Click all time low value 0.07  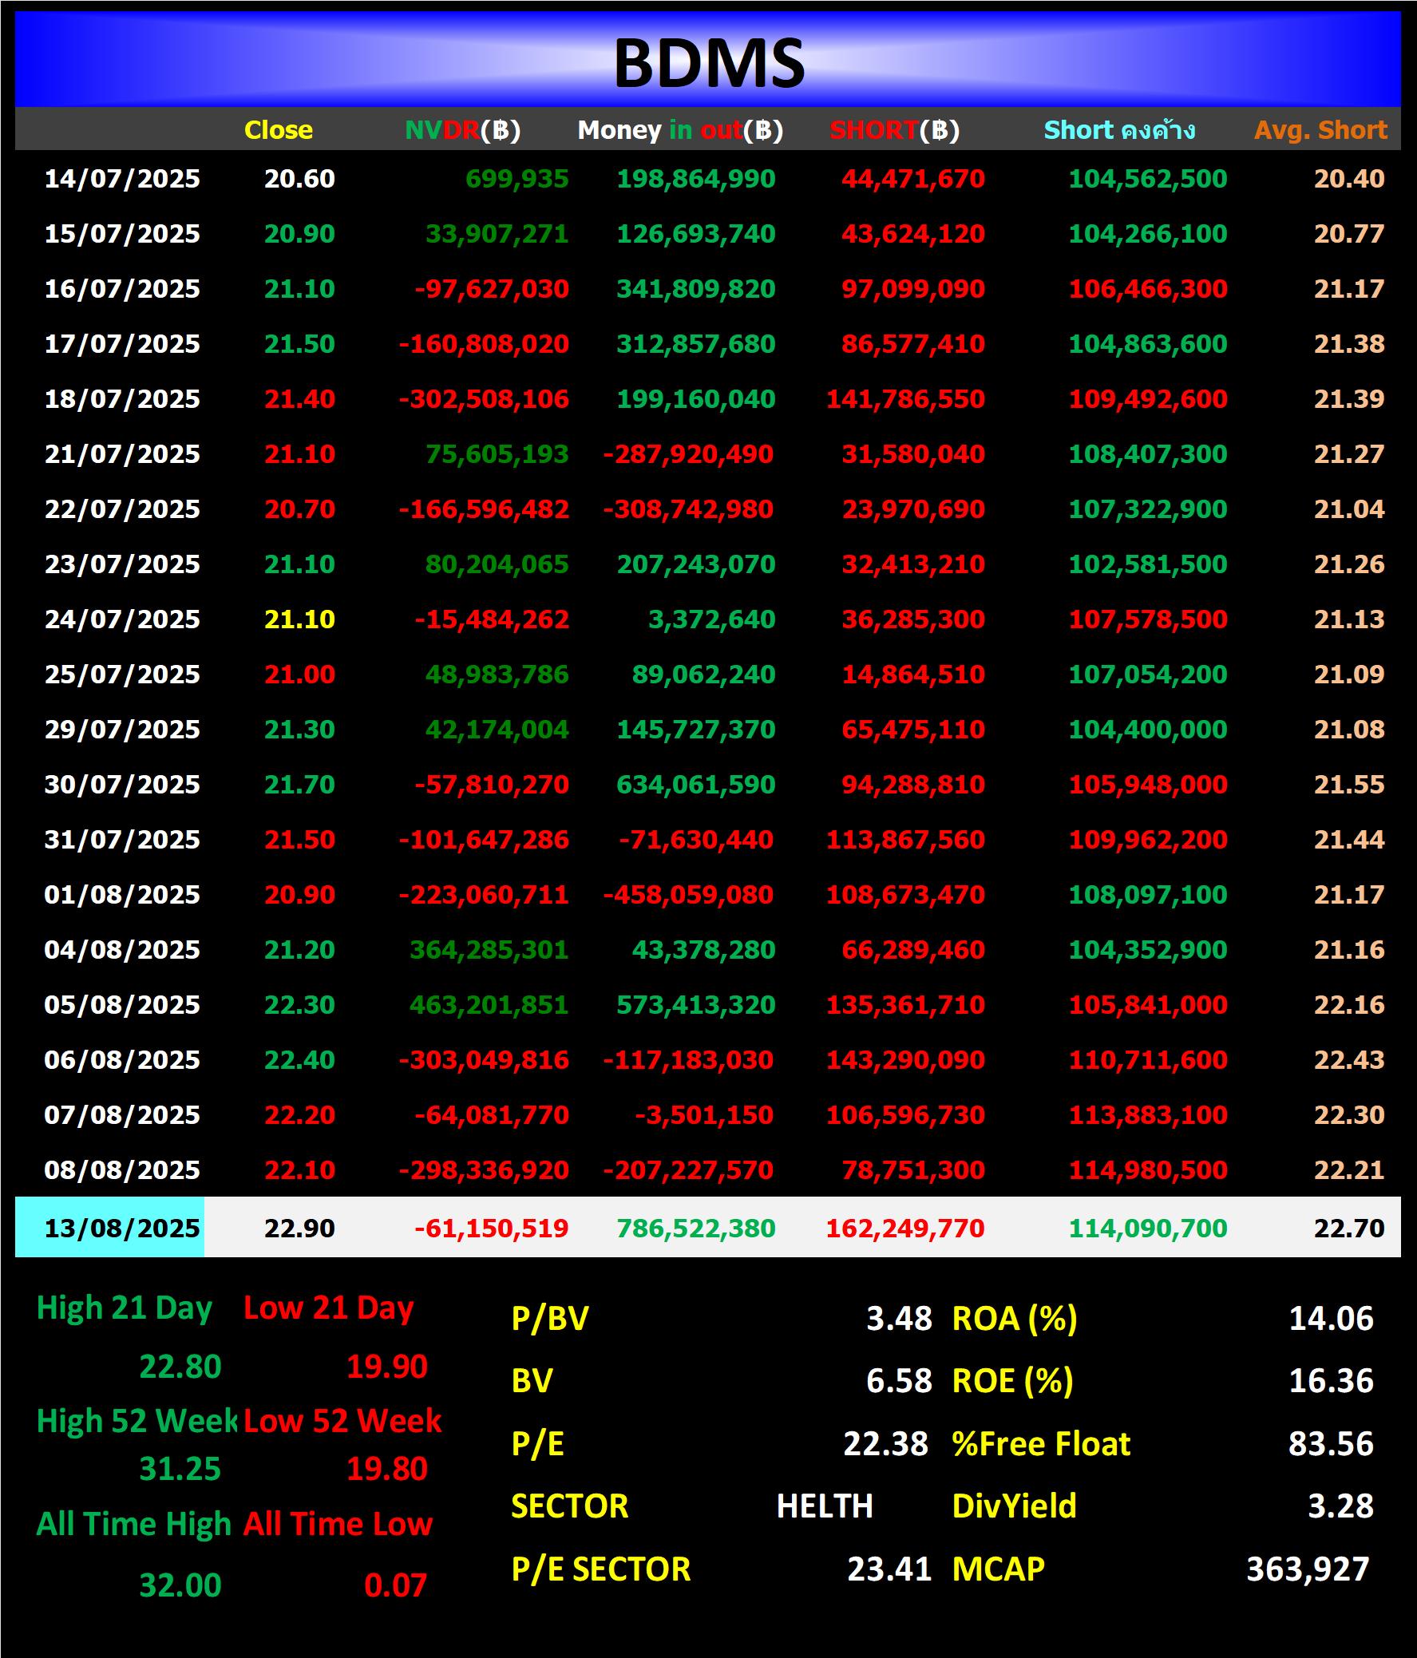coord(395,1586)
